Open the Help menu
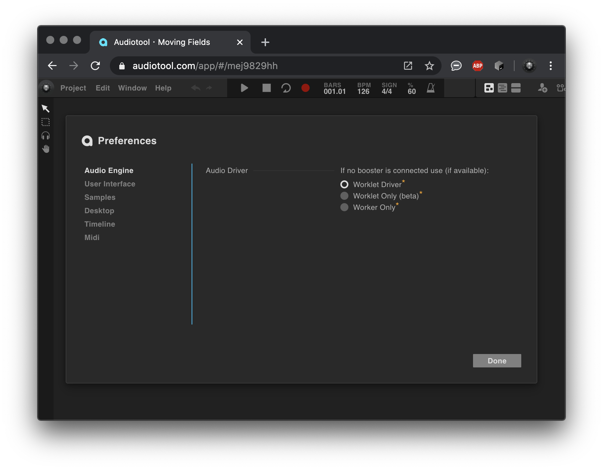 click(163, 88)
